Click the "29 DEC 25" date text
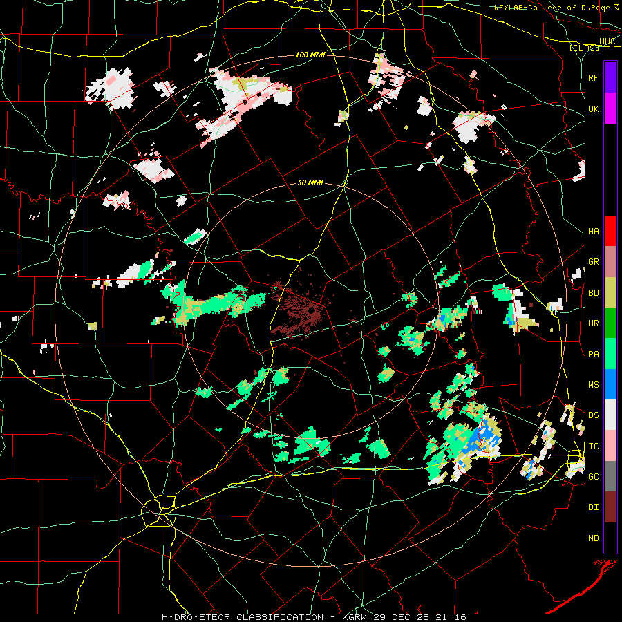This screenshot has width=622, height=622. click(400, 617)
